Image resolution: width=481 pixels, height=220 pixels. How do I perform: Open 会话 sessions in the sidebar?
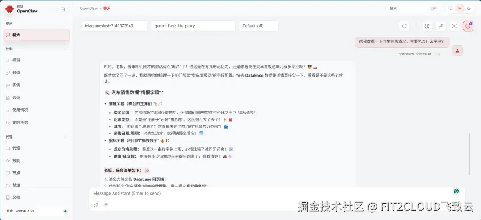(x=36, y=98)
